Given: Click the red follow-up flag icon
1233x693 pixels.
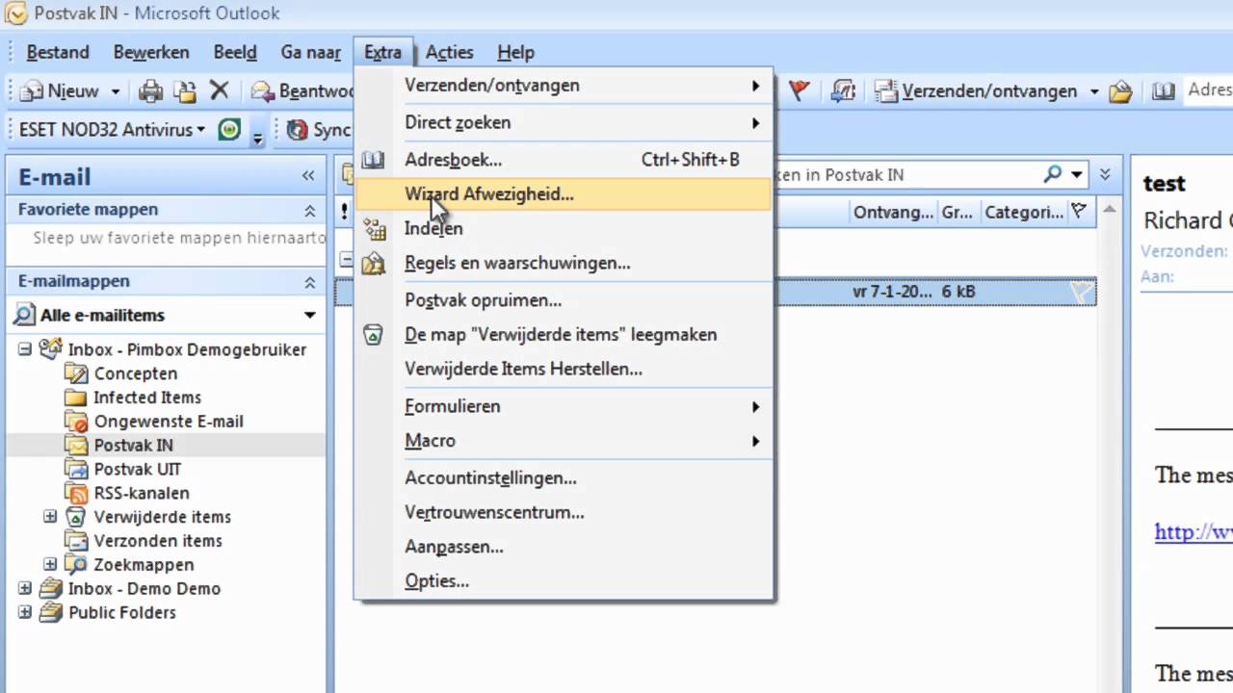Looking at the screenshot, I should (x=799, y=90).
